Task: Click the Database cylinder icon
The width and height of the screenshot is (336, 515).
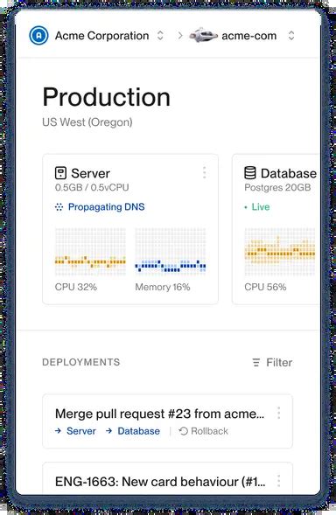Action: (250, 173)
